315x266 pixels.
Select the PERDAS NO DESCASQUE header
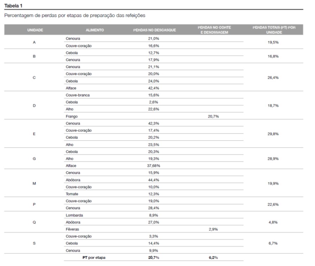(x=154, y=30)
